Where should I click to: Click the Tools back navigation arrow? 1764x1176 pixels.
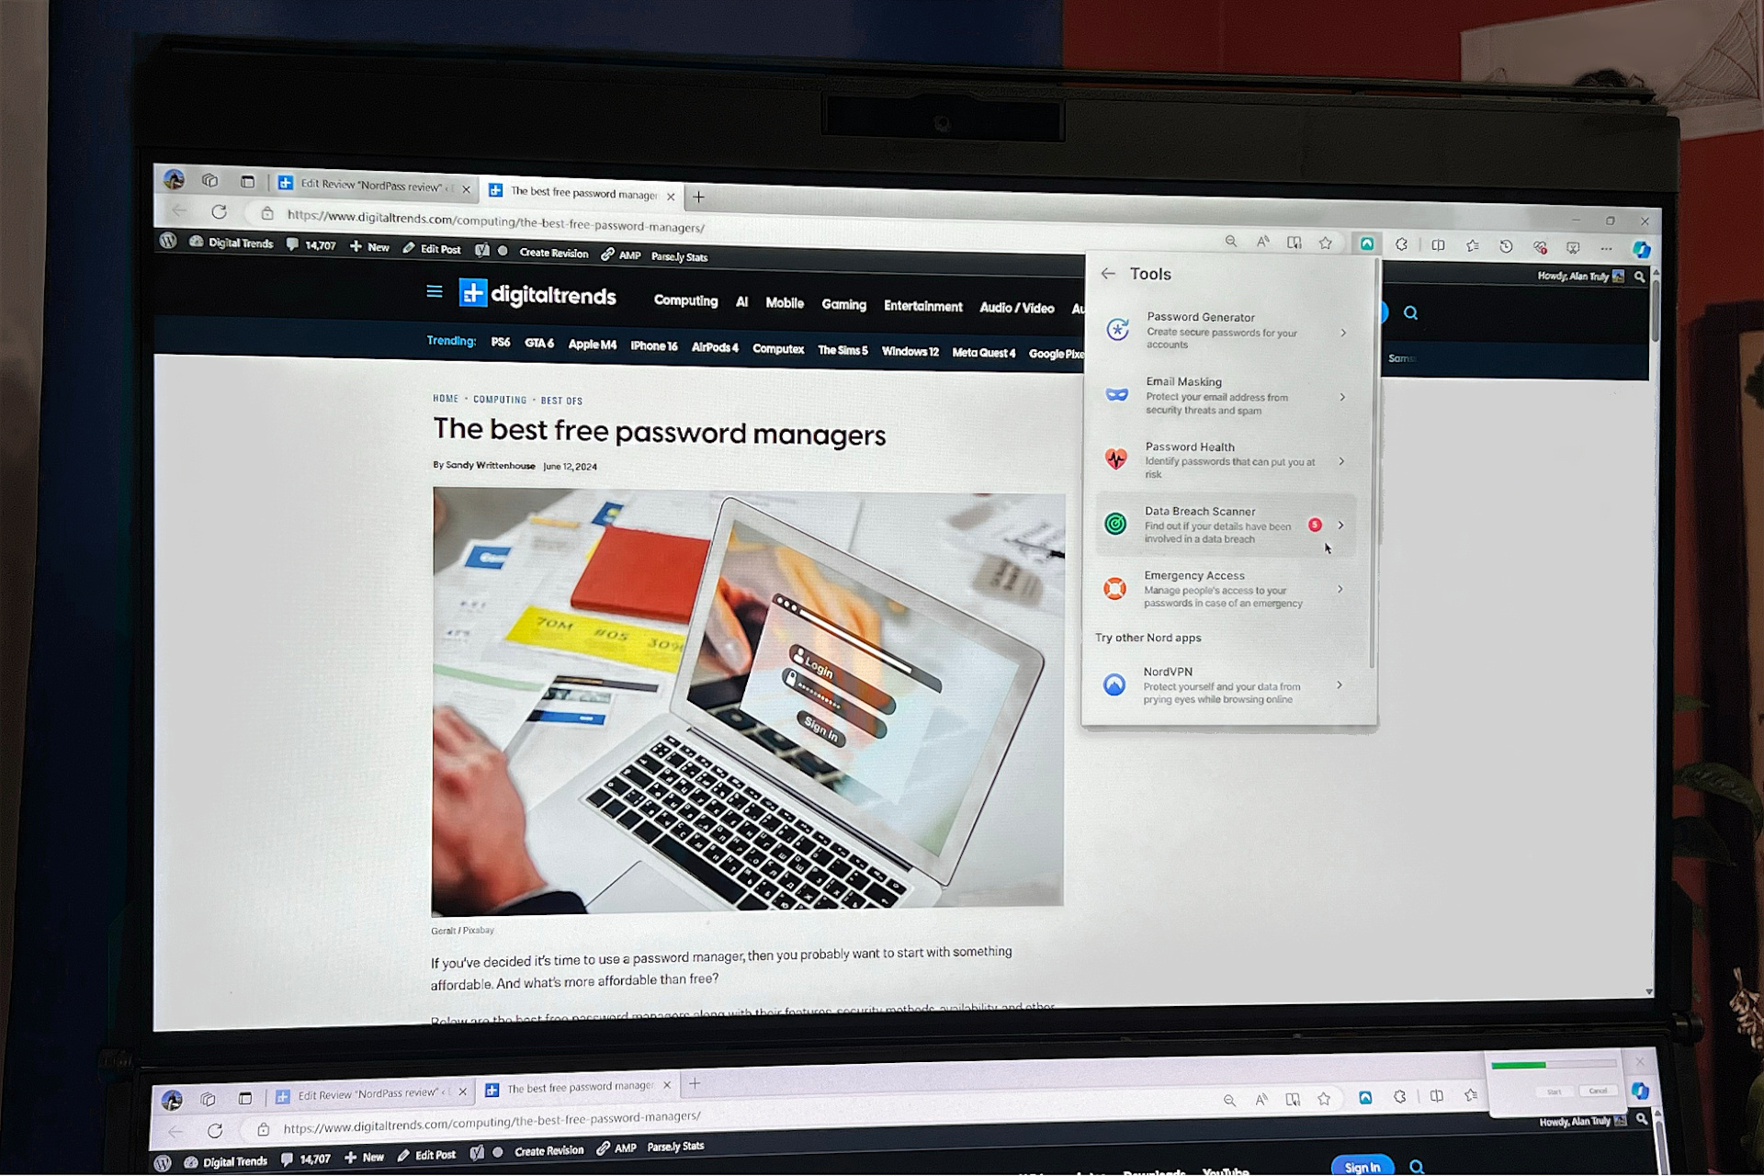click(x=1111, y=273)
